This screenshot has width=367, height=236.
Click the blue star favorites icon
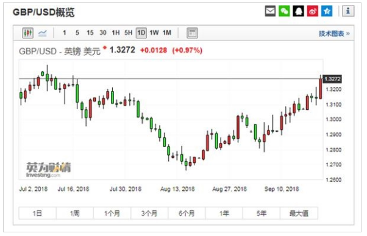tap(327, 11)
